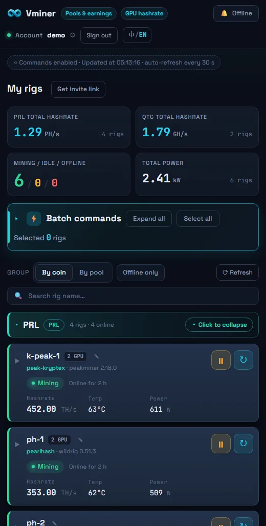The height and width of the screenshot is (526, 266).
Task: Switch language with the 中/EN toggle
Action: point(137,35)
